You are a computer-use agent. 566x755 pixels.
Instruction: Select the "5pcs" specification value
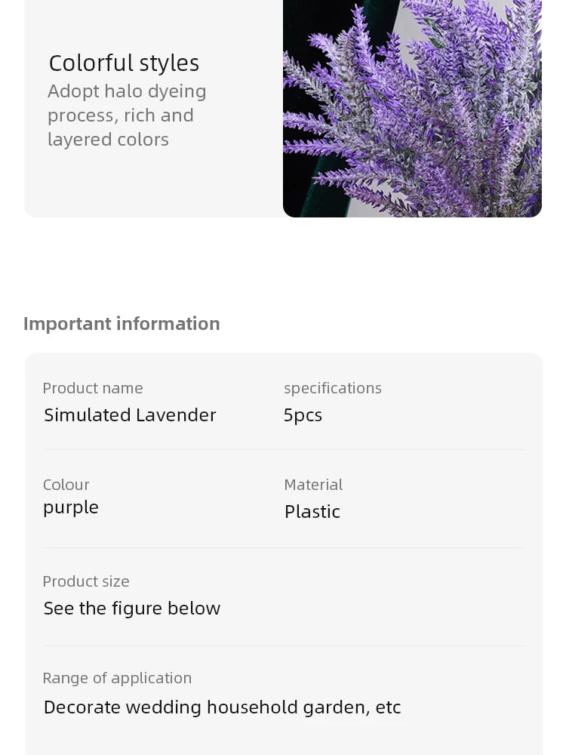pos(303,414)
